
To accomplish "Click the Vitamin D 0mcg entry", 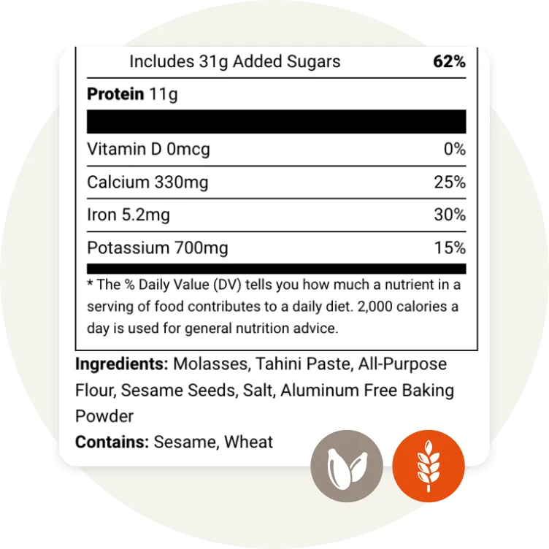I will [148, 150].
